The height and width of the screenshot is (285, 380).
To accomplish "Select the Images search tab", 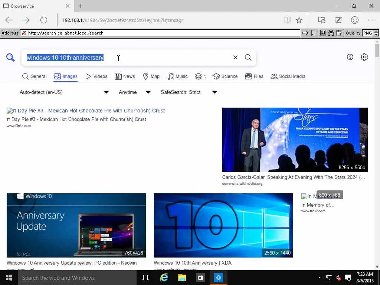I will click(65, 76).
